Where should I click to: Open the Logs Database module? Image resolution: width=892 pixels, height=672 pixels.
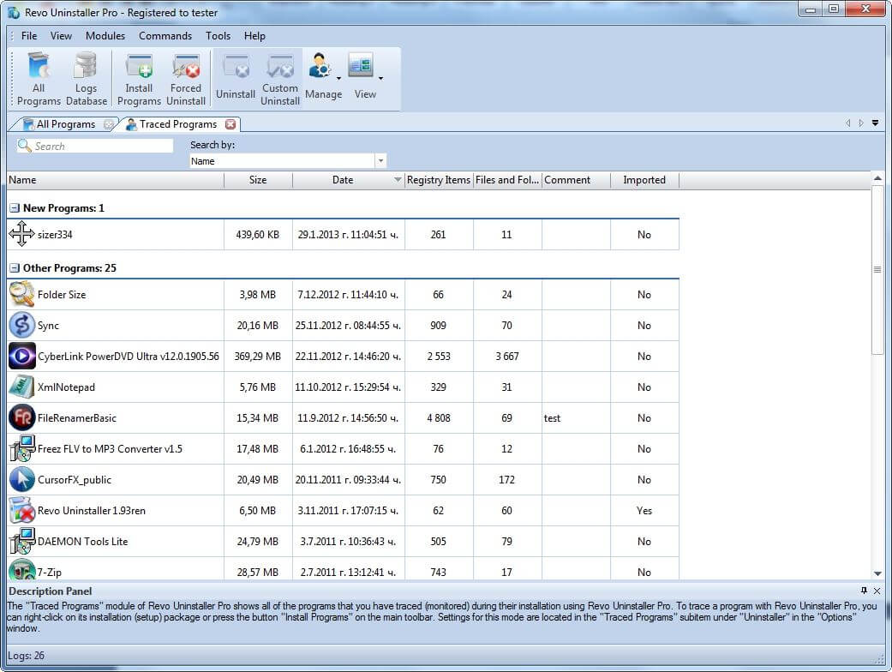click(87, 79)
